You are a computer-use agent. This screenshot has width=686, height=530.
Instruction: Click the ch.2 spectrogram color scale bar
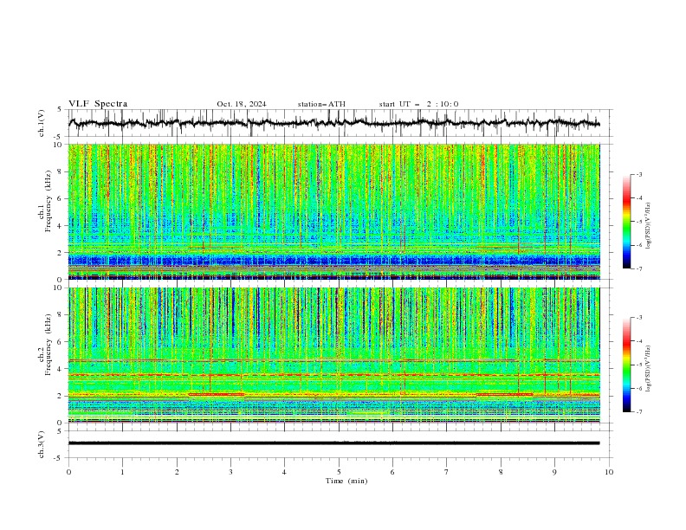[x=626, y=365]
